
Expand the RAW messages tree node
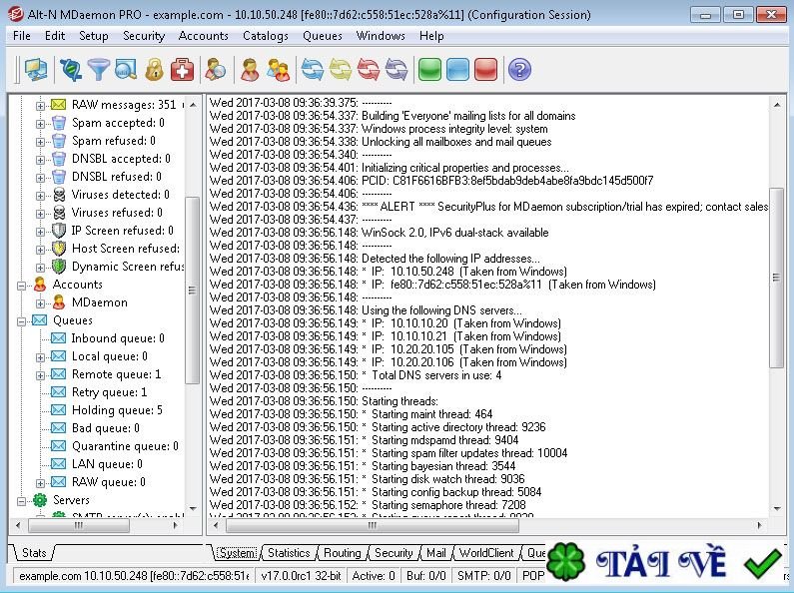(40, 106)
